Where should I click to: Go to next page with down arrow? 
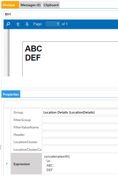coord(27,24)
